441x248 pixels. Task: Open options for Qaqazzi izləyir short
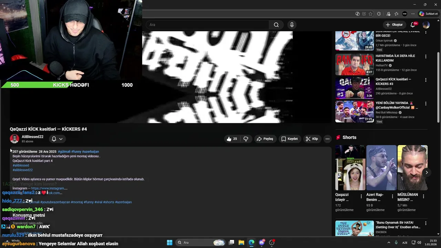pyautogui.click(x=361, y=196)
